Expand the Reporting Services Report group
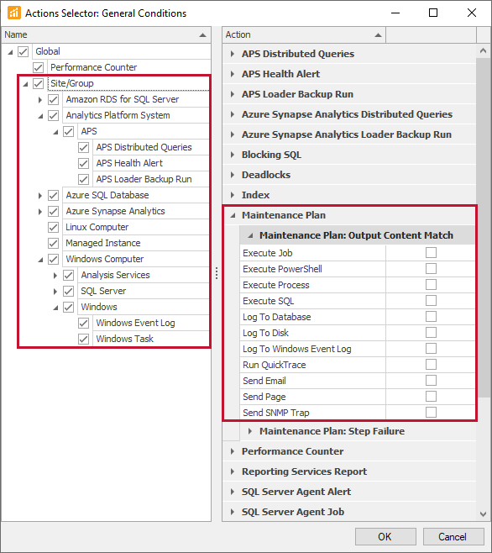The image size is (492, 553). click(x=233, y=471)
